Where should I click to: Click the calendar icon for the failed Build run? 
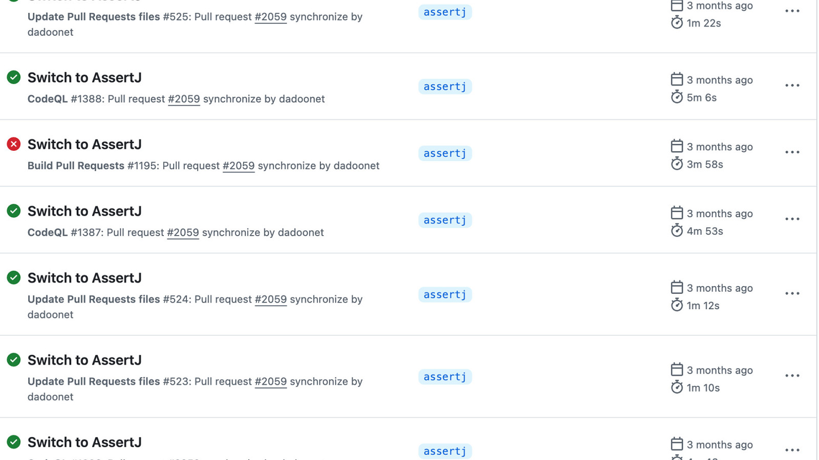click(677, 146)
